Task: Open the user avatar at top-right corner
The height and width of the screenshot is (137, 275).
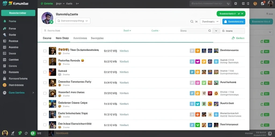Action: point(270,3)
